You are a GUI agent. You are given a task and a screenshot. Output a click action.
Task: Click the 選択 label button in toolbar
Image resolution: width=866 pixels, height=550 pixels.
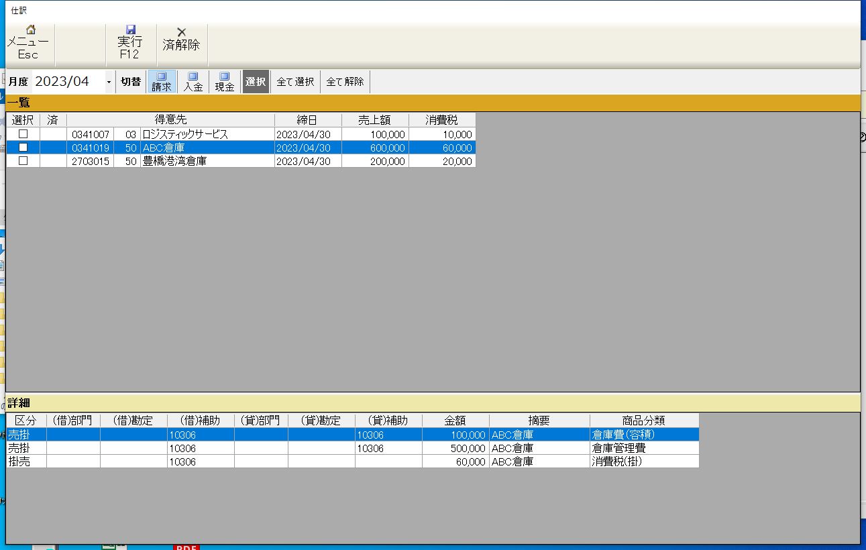pyautogui.click(x=256, y=82)
